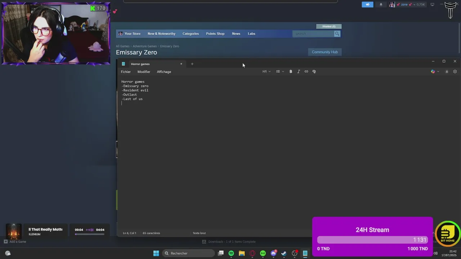Screen dimensions: 461x259
Task: Apply italic formatting in Notepad
Action: tap(299, 72)
